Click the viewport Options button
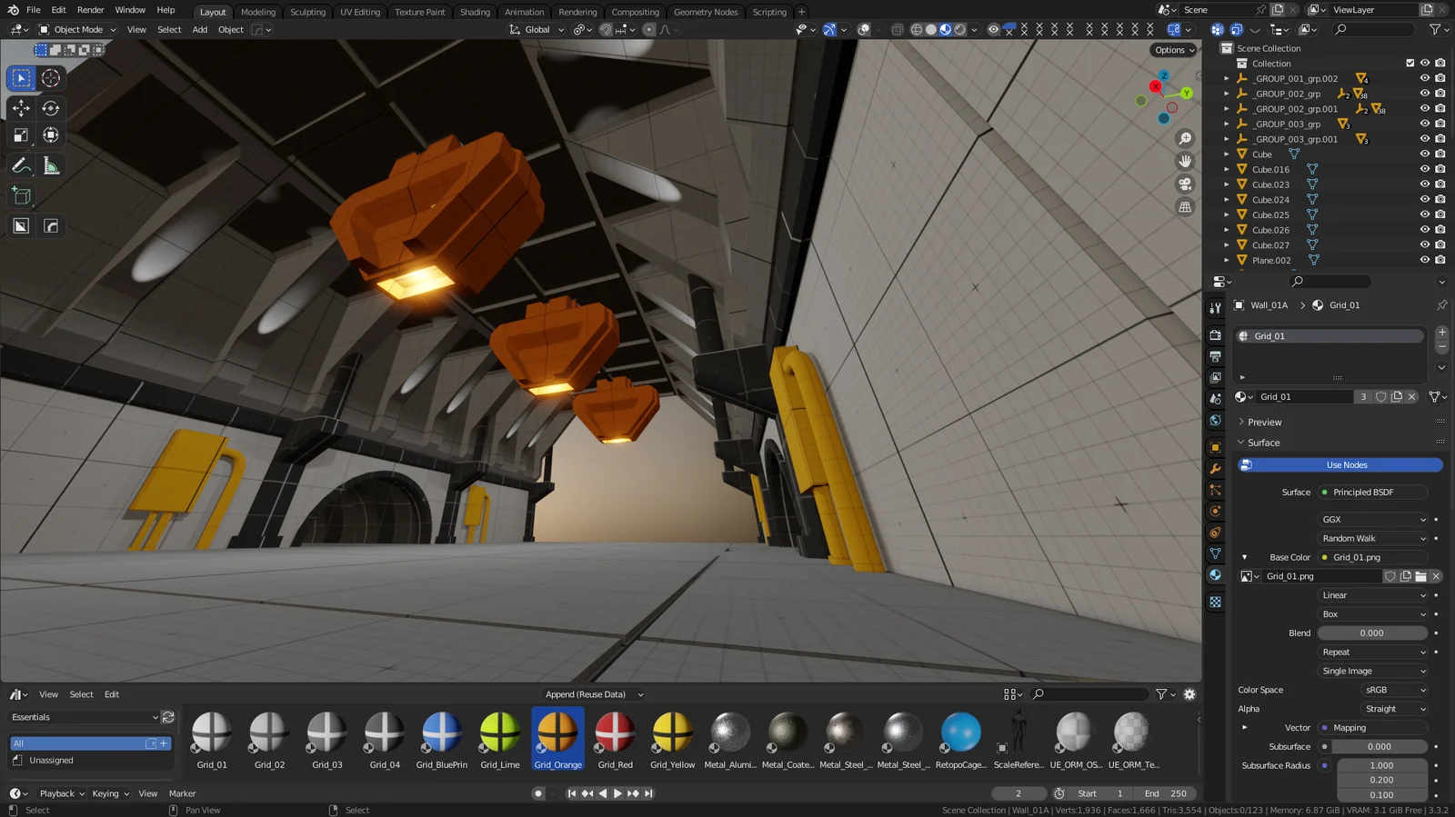 click(x=1174, y=50)
